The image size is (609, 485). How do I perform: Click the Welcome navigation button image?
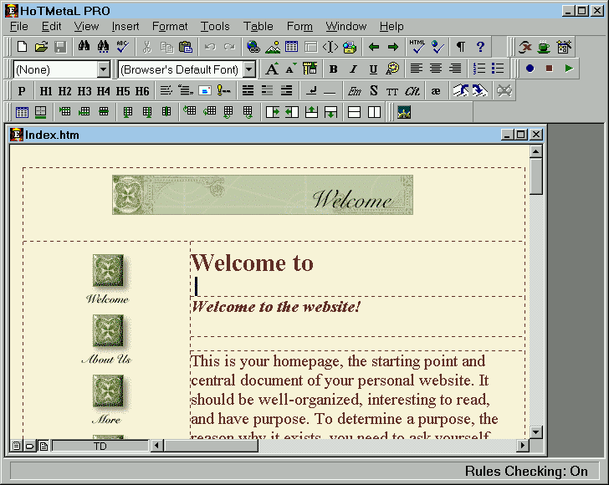[108, 271]
